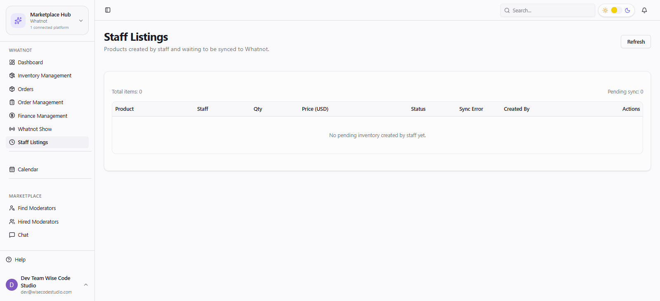Click the Chat bubble icon
Screen dimensions: 660x301
[x=12, y=235]
